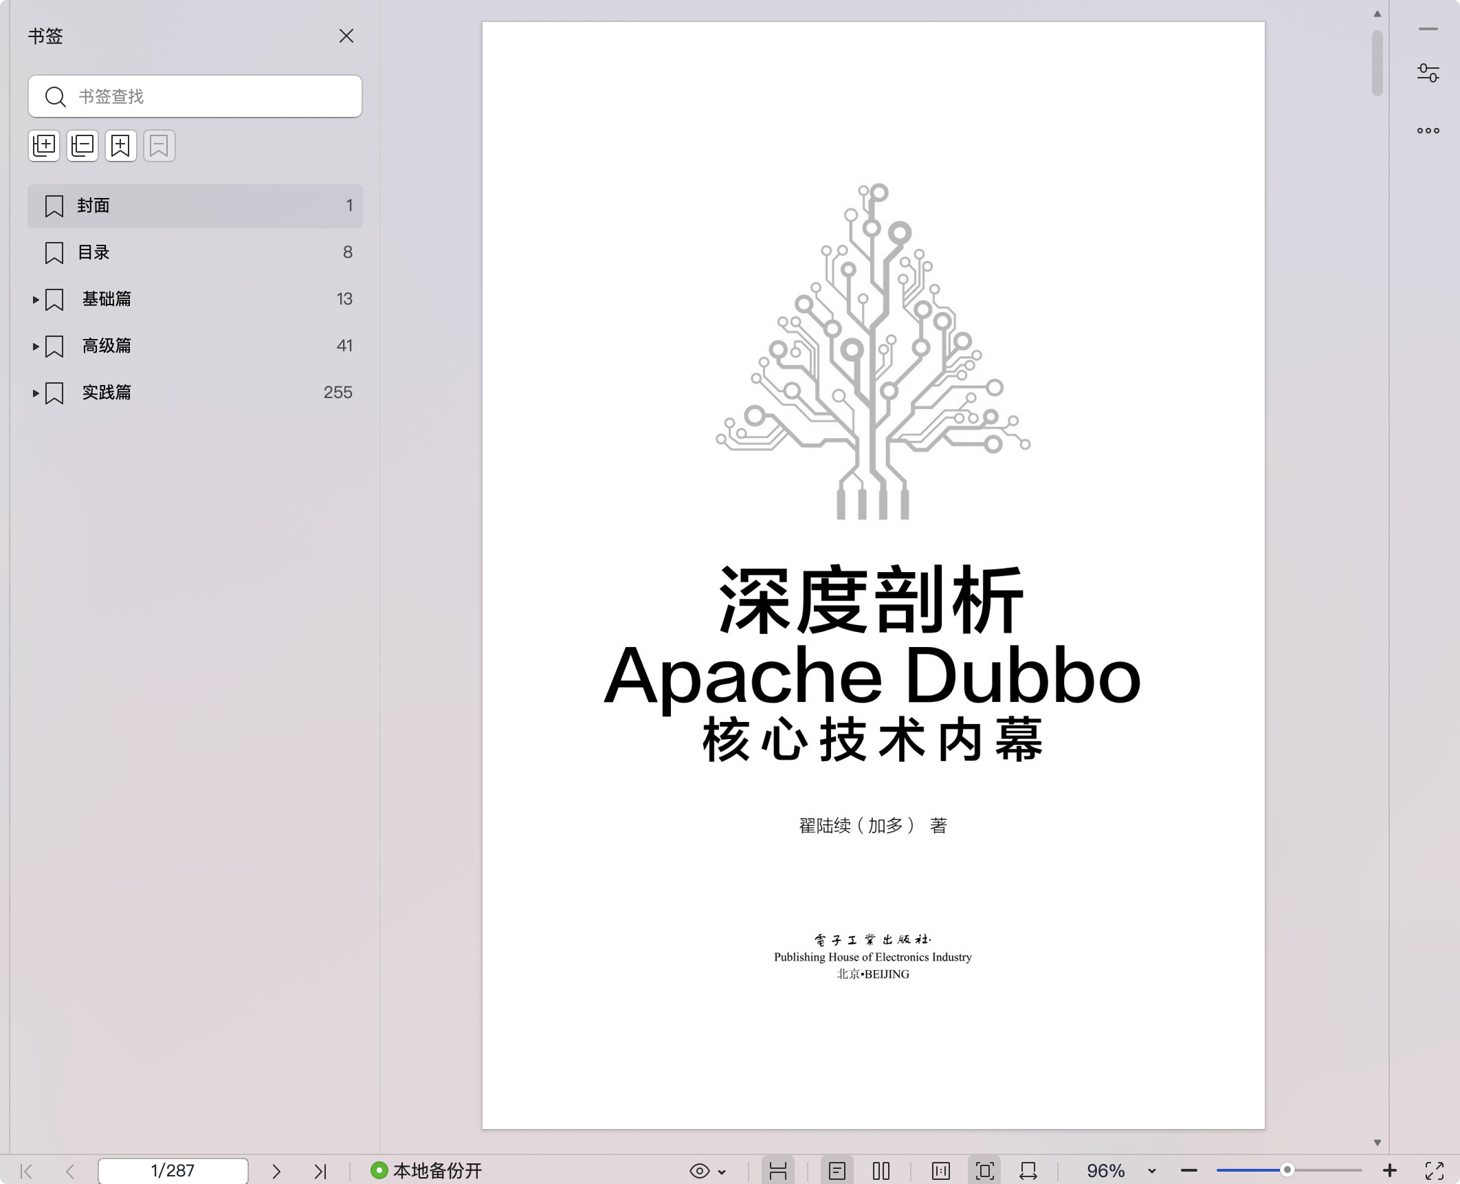Go to the previous page
The width and height of the screenshot is (1460, 1184).
pos(70,1171)
